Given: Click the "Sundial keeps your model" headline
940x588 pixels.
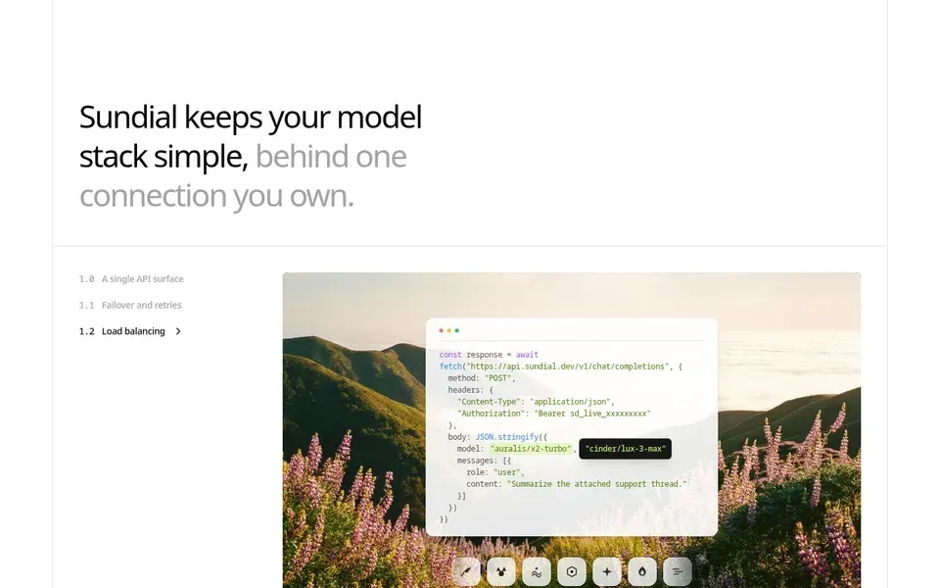Looking at the screenshot, I should (x=251, y=117).
